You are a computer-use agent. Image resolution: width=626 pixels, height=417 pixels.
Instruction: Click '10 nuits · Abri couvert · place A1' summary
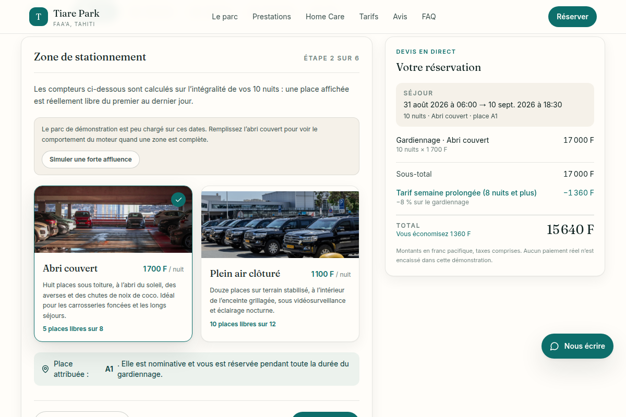tap(450, 116)
